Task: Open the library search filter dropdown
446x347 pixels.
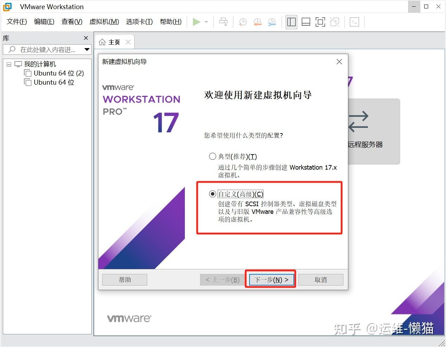Action: click(x=86, y=50)
